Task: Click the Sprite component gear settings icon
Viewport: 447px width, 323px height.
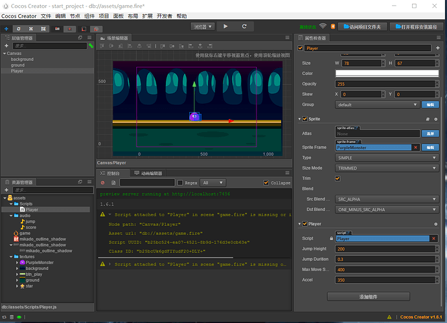Action: coord(437,119)
